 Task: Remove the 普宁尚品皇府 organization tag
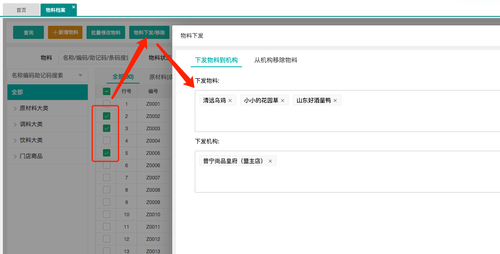point(270,161)
